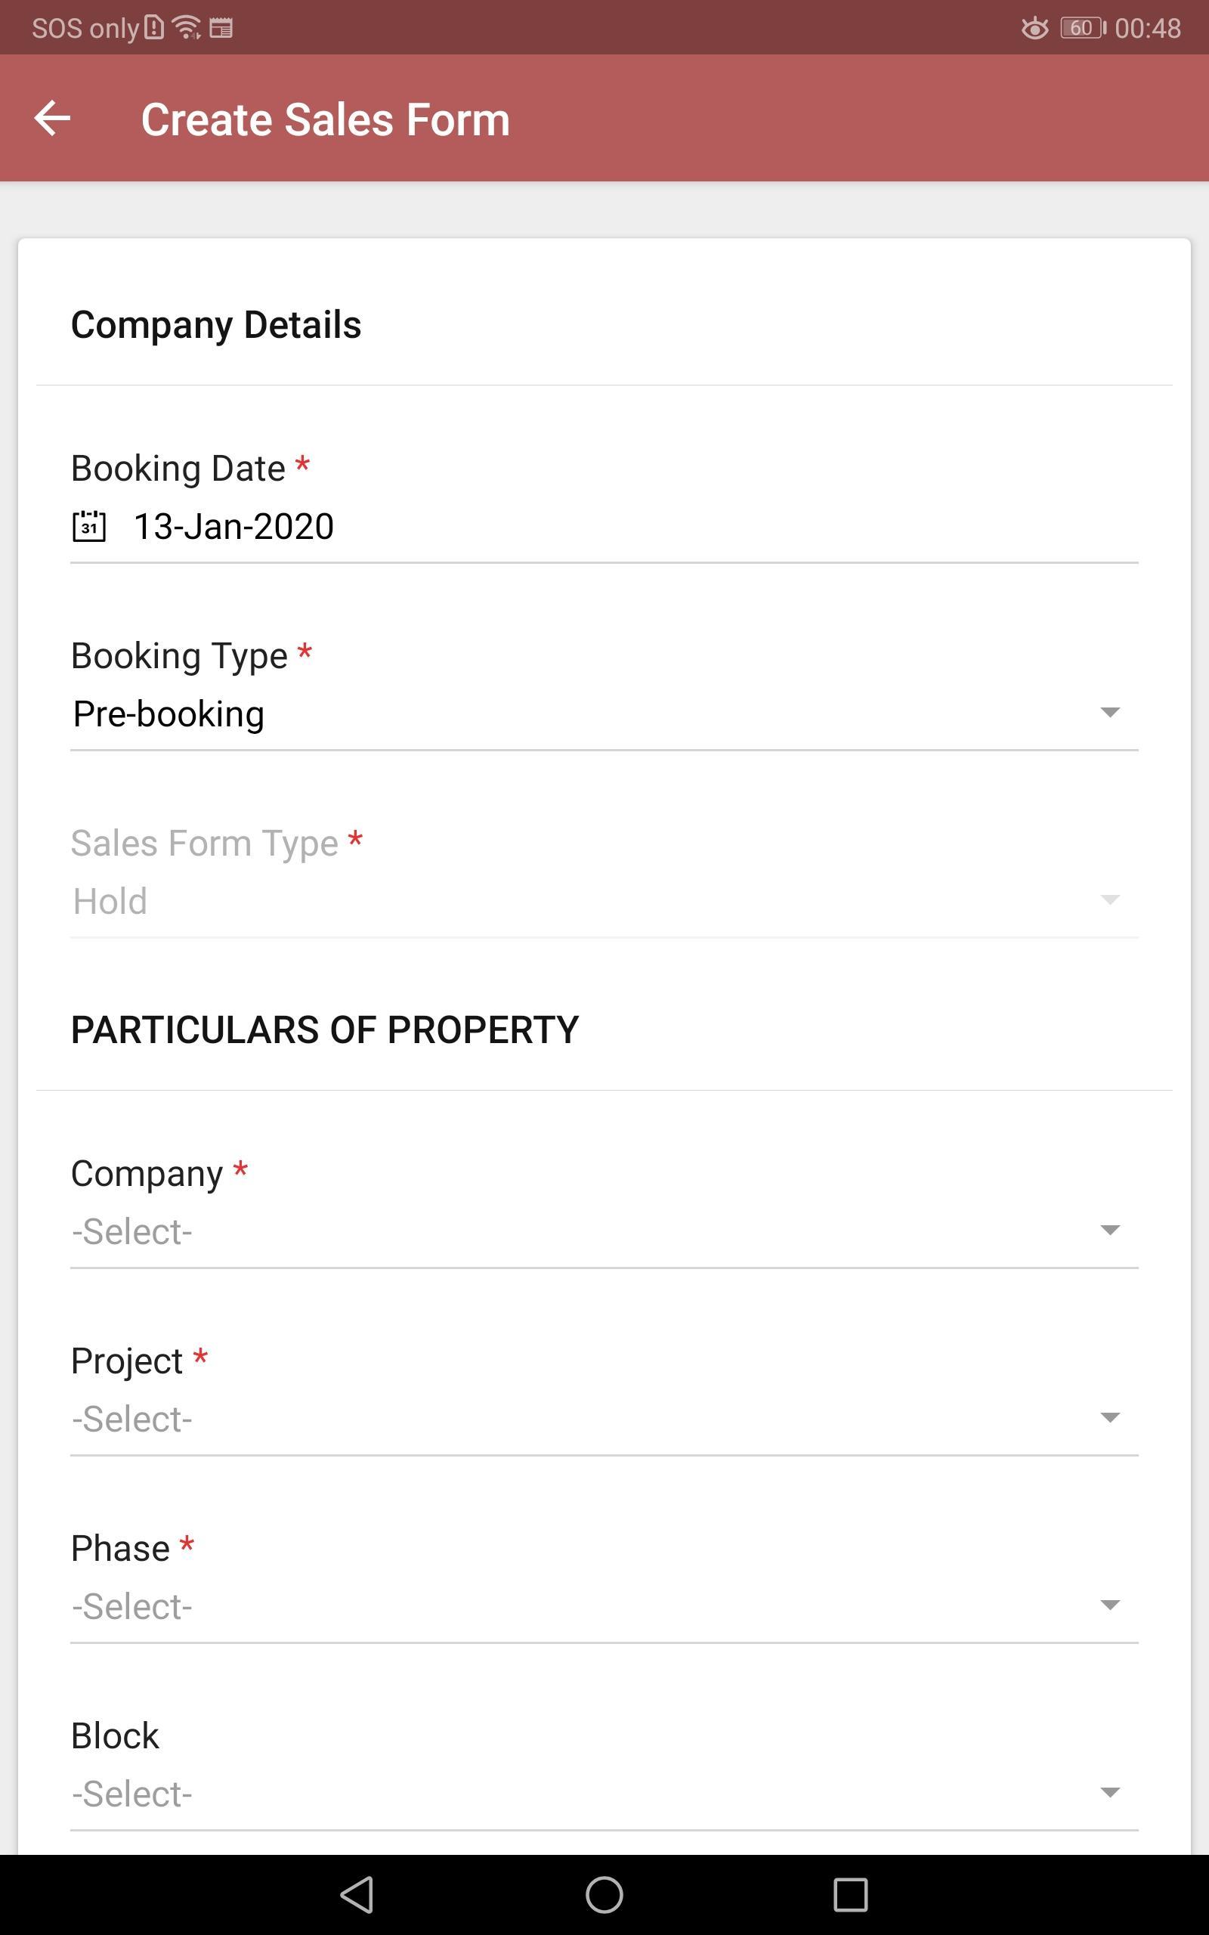This screenshot has height=1935, width=1209.
Task: Tap the calendar notification icon in status bar
Action: [221, 28]
